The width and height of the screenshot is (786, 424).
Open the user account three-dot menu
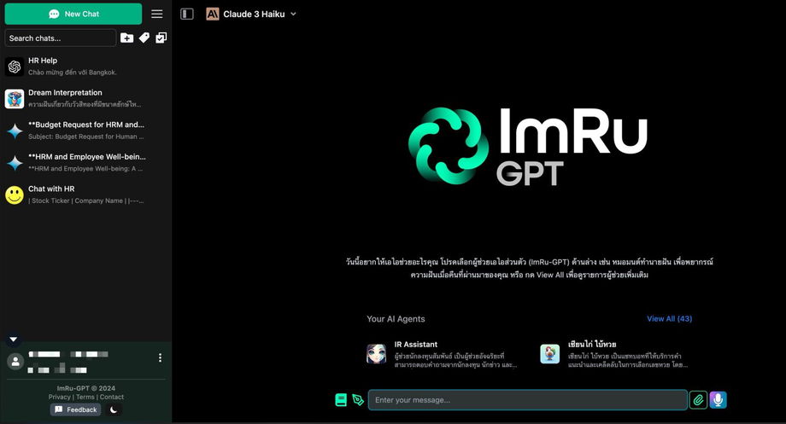coord(160,357)
